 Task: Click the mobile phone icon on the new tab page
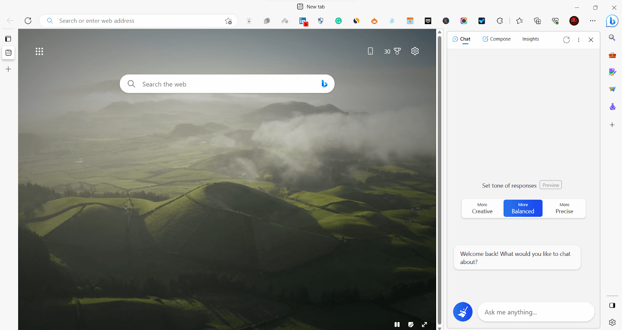point(370,51)
